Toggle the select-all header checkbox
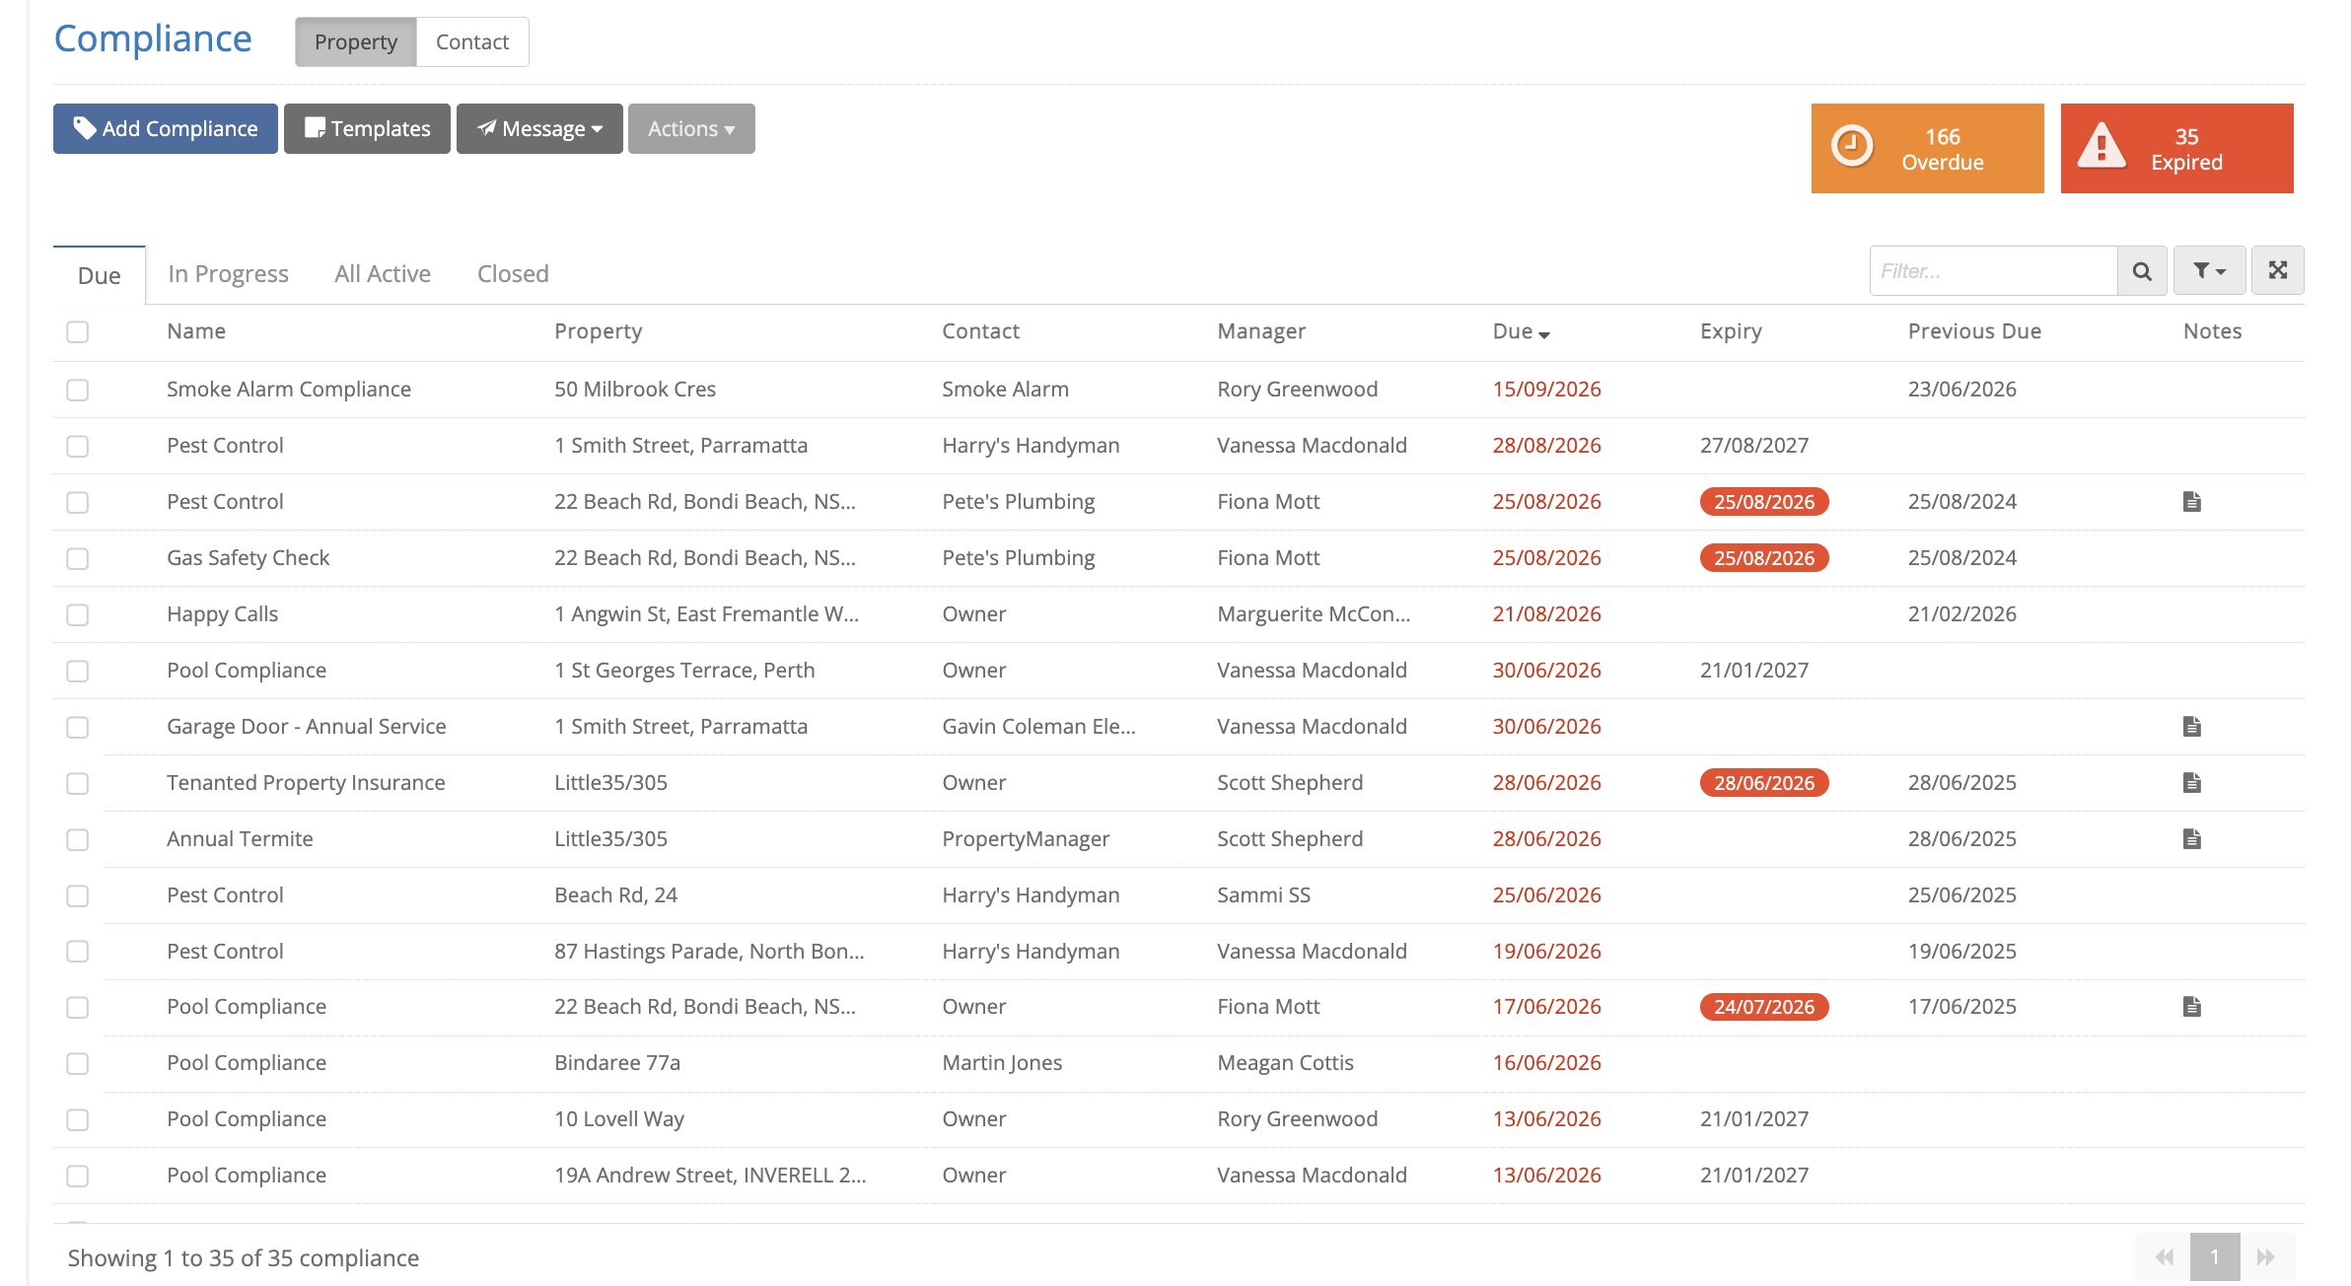The image size is (2351, 1286). pyautogui.click(x=78, y=332)
